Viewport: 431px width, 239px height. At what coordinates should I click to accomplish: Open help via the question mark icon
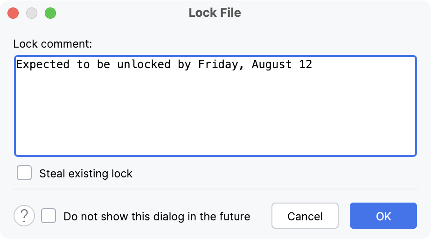(x=24, y=216)
